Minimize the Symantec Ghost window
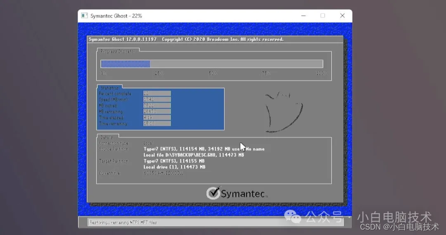The height and width of the screenshot is (235, 446). [x=304, y=16]
